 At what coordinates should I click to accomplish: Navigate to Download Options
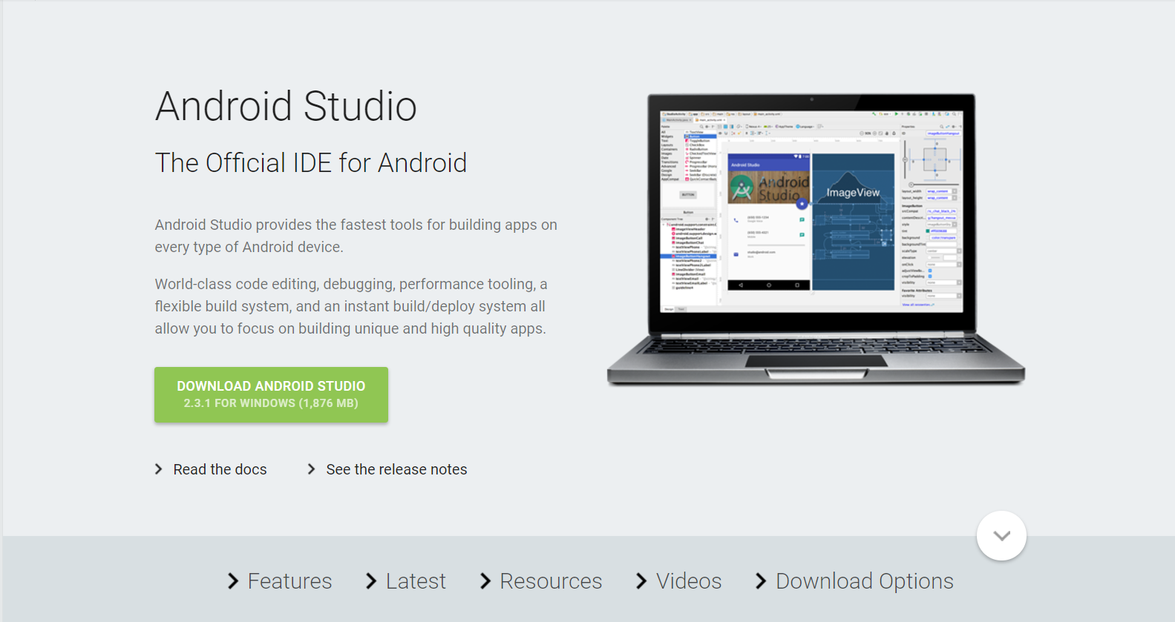pos(864,581)
